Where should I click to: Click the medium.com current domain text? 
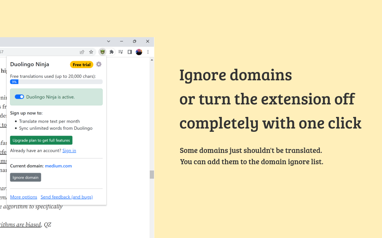(58, 166)
